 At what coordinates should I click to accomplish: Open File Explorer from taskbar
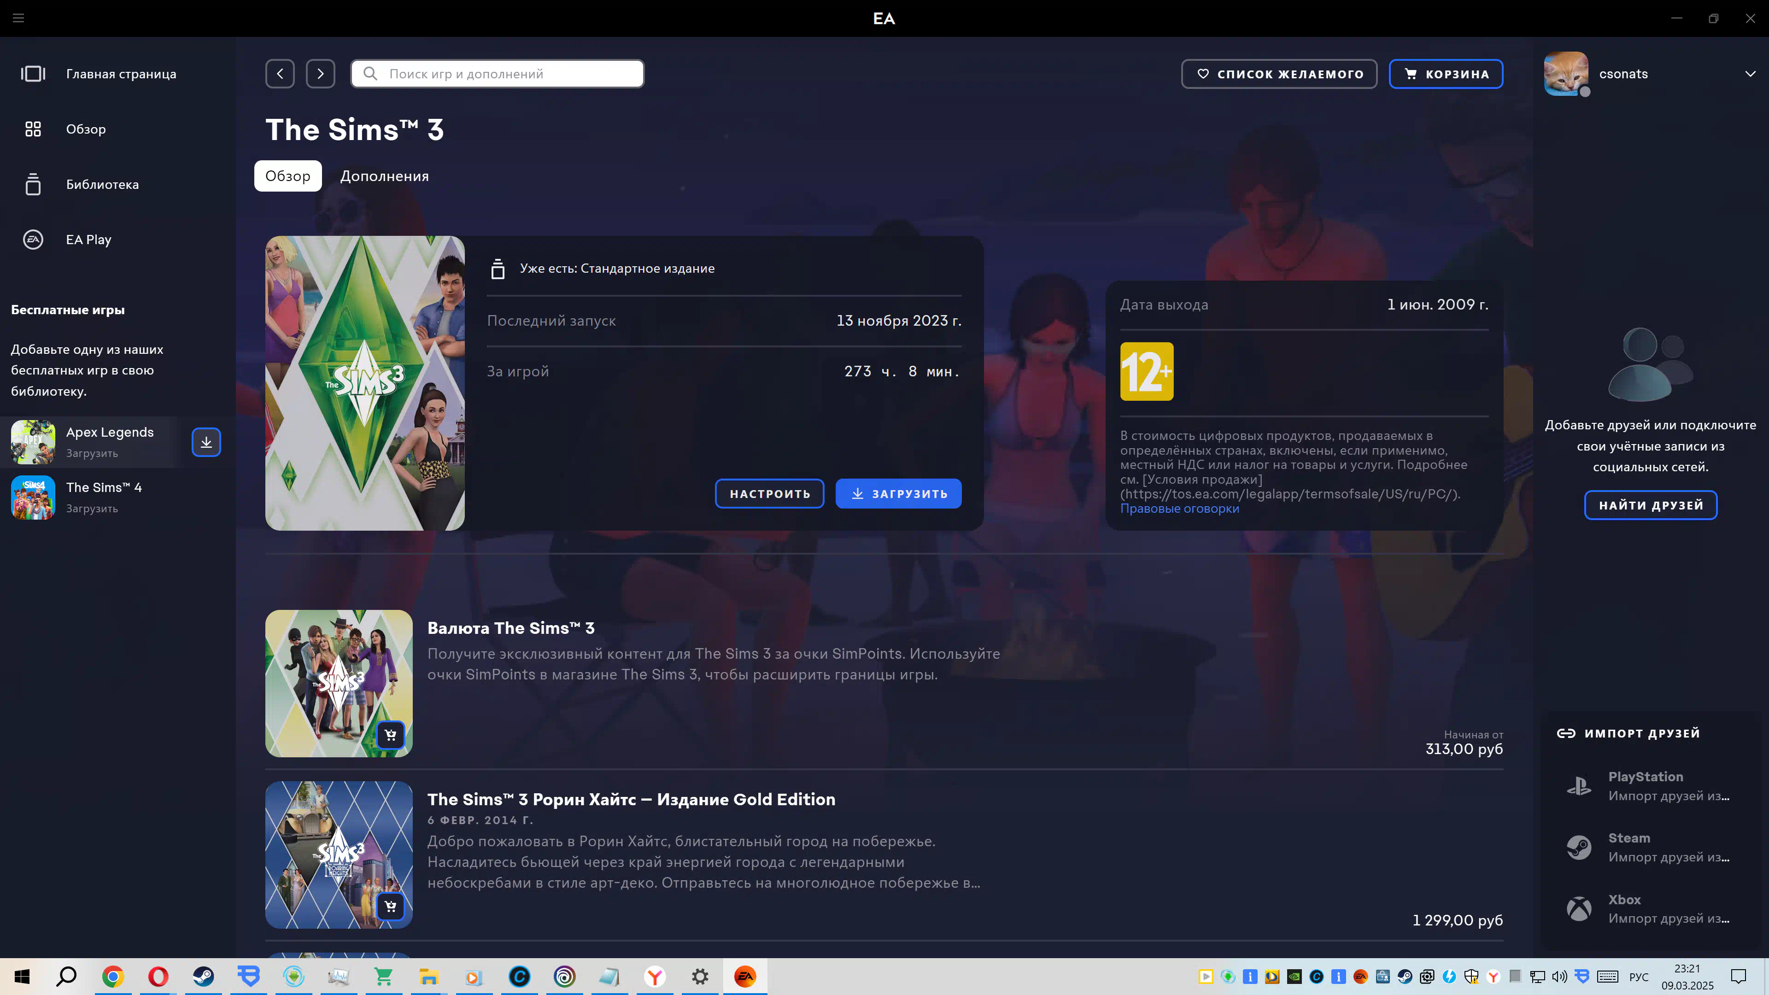429,977
